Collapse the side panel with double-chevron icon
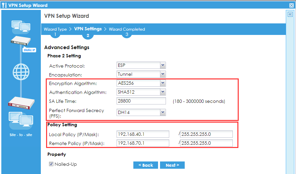Image resolution: width=296 pixels, height=174 pixels. coord(290,14)
